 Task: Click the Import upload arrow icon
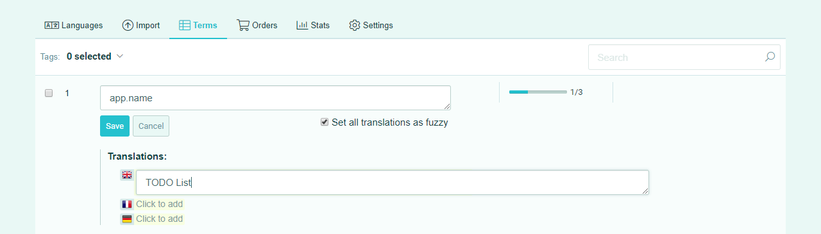(x=128, y=26)
